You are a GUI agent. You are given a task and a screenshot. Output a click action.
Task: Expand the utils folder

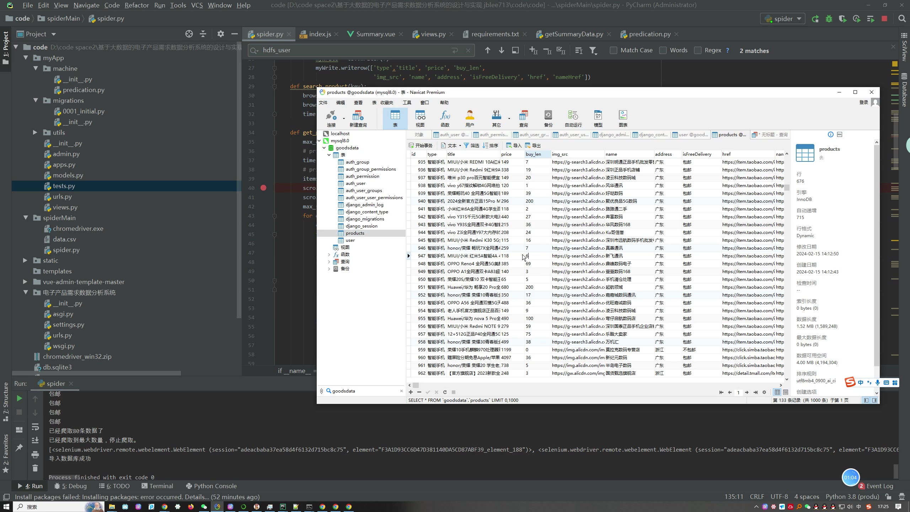35,132
